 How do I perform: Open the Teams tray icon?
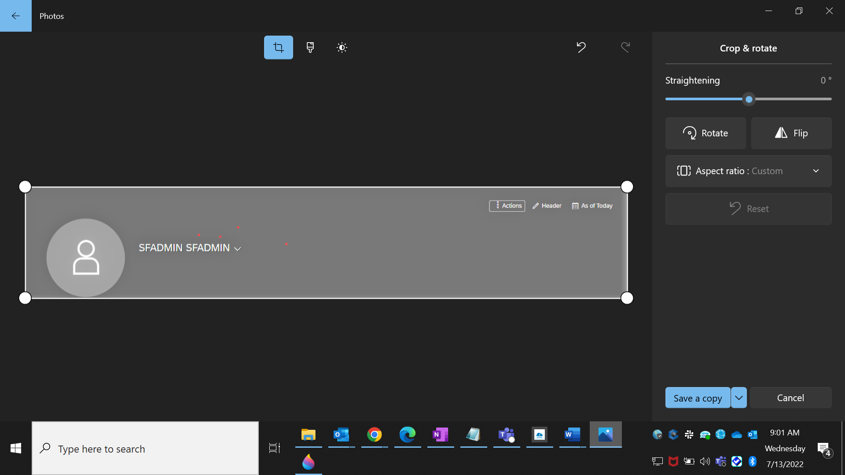click(x=721, y=461)
